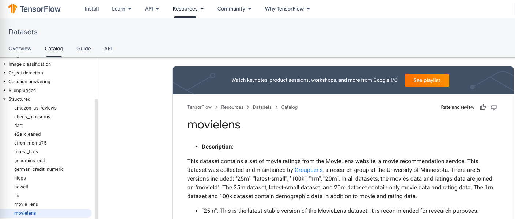Click the Rate and review label
Image resolution: width=515 pixels, height=219 pixels.
[458, 107]
